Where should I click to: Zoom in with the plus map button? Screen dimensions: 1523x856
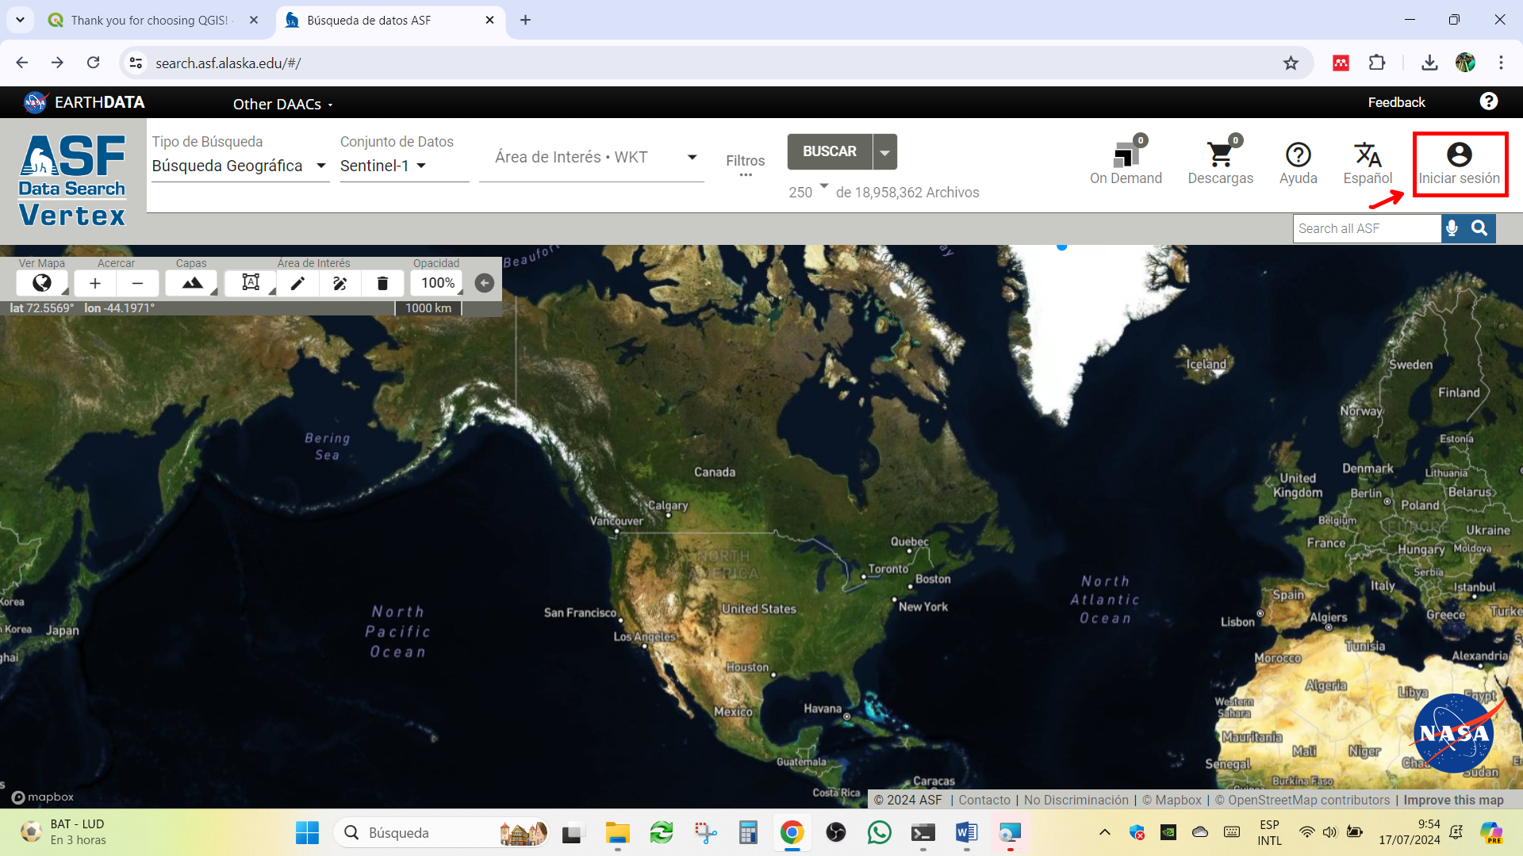pos(95,283)
